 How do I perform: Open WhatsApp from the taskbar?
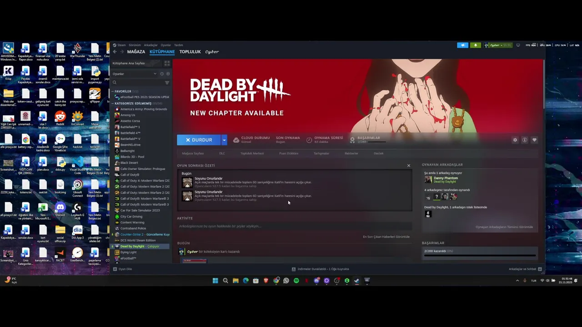click(286, 281)
